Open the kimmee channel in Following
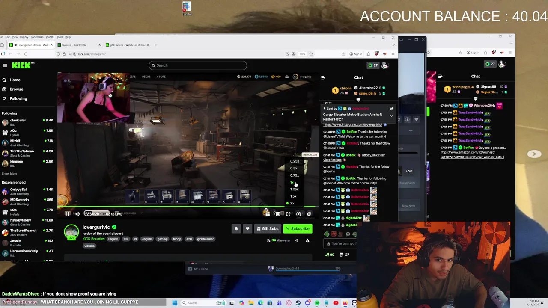The width and height of the screenshot is (548, 308). (x=27, y=163)
